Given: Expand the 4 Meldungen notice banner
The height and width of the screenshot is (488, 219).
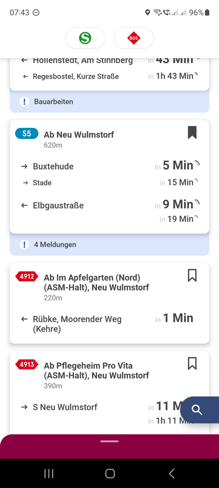Looking at the screenshot, I should tap(109, 245).
